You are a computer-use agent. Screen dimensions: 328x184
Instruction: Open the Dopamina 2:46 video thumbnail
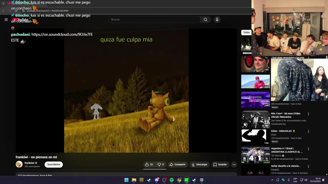(x=255, y=100)
